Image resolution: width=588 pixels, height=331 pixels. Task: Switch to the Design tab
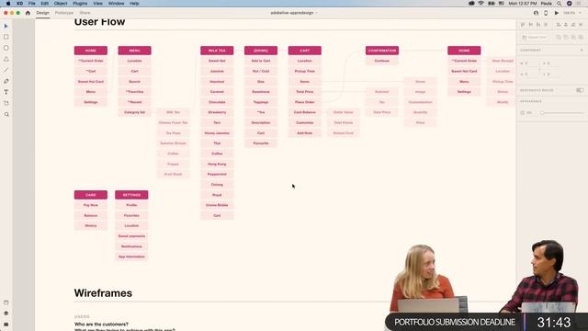point(43,13)
